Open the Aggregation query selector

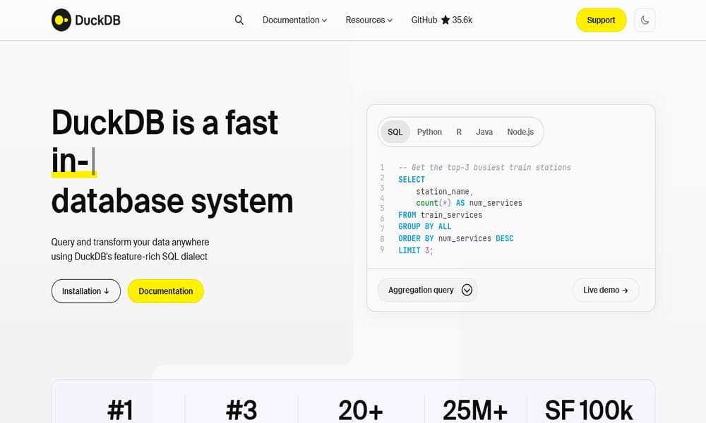428,290
